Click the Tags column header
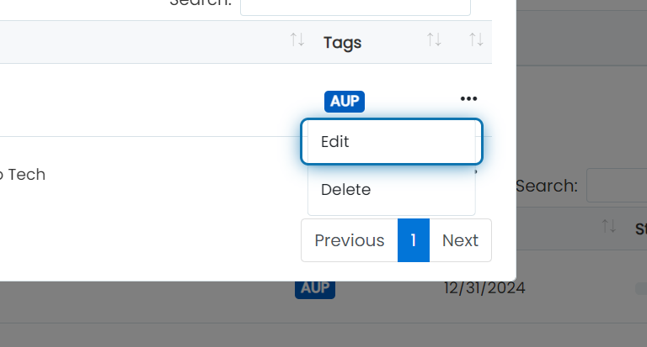Viewport: 647px width, 347px height. [x=343, y=42]
